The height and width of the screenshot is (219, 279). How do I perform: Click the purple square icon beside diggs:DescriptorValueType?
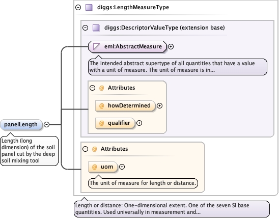click(x=96, y=28)
